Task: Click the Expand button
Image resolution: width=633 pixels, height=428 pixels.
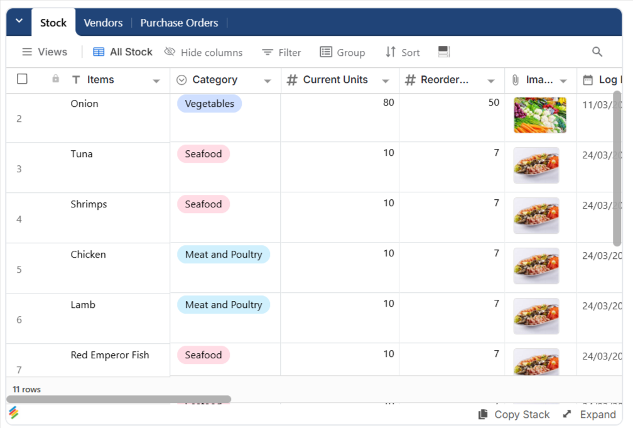Action: pyautogui.click(x=590, y=415)
